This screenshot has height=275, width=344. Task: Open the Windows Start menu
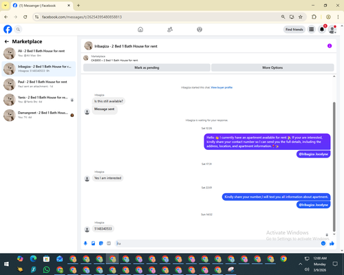6,264
